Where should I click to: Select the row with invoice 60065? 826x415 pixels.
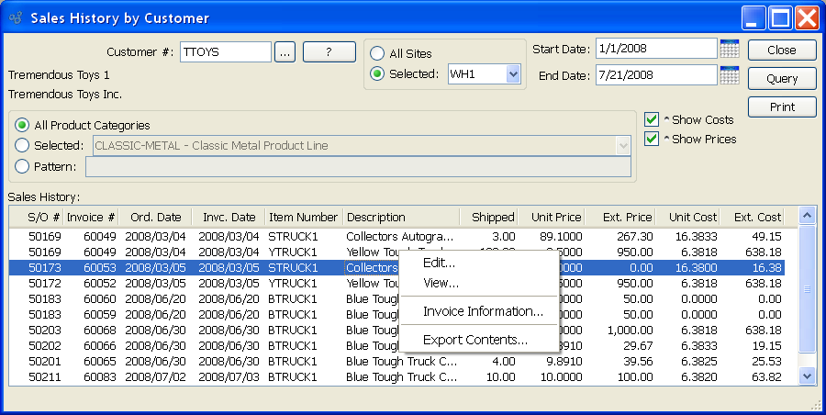tap(396, 362)
